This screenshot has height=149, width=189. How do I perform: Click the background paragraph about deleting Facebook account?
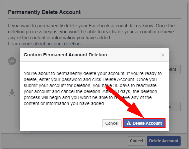click(x=91, y=32)
